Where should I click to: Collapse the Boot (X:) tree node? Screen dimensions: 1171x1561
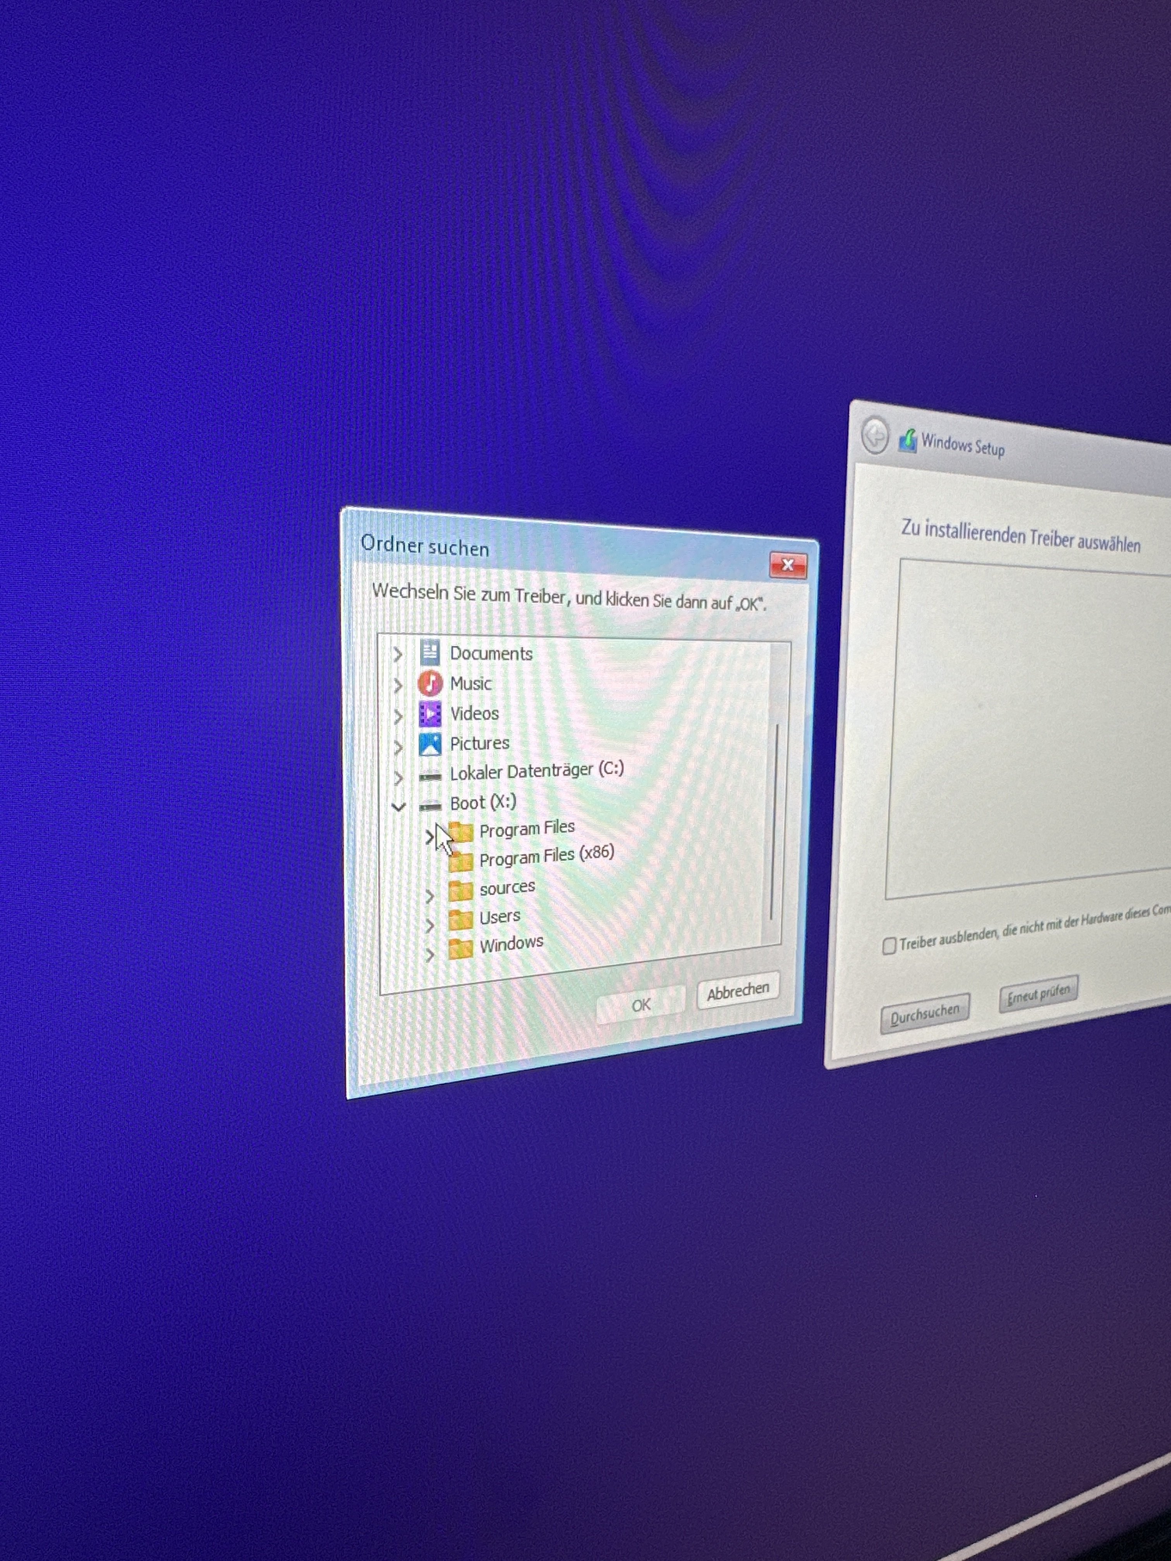pos(398,806)
